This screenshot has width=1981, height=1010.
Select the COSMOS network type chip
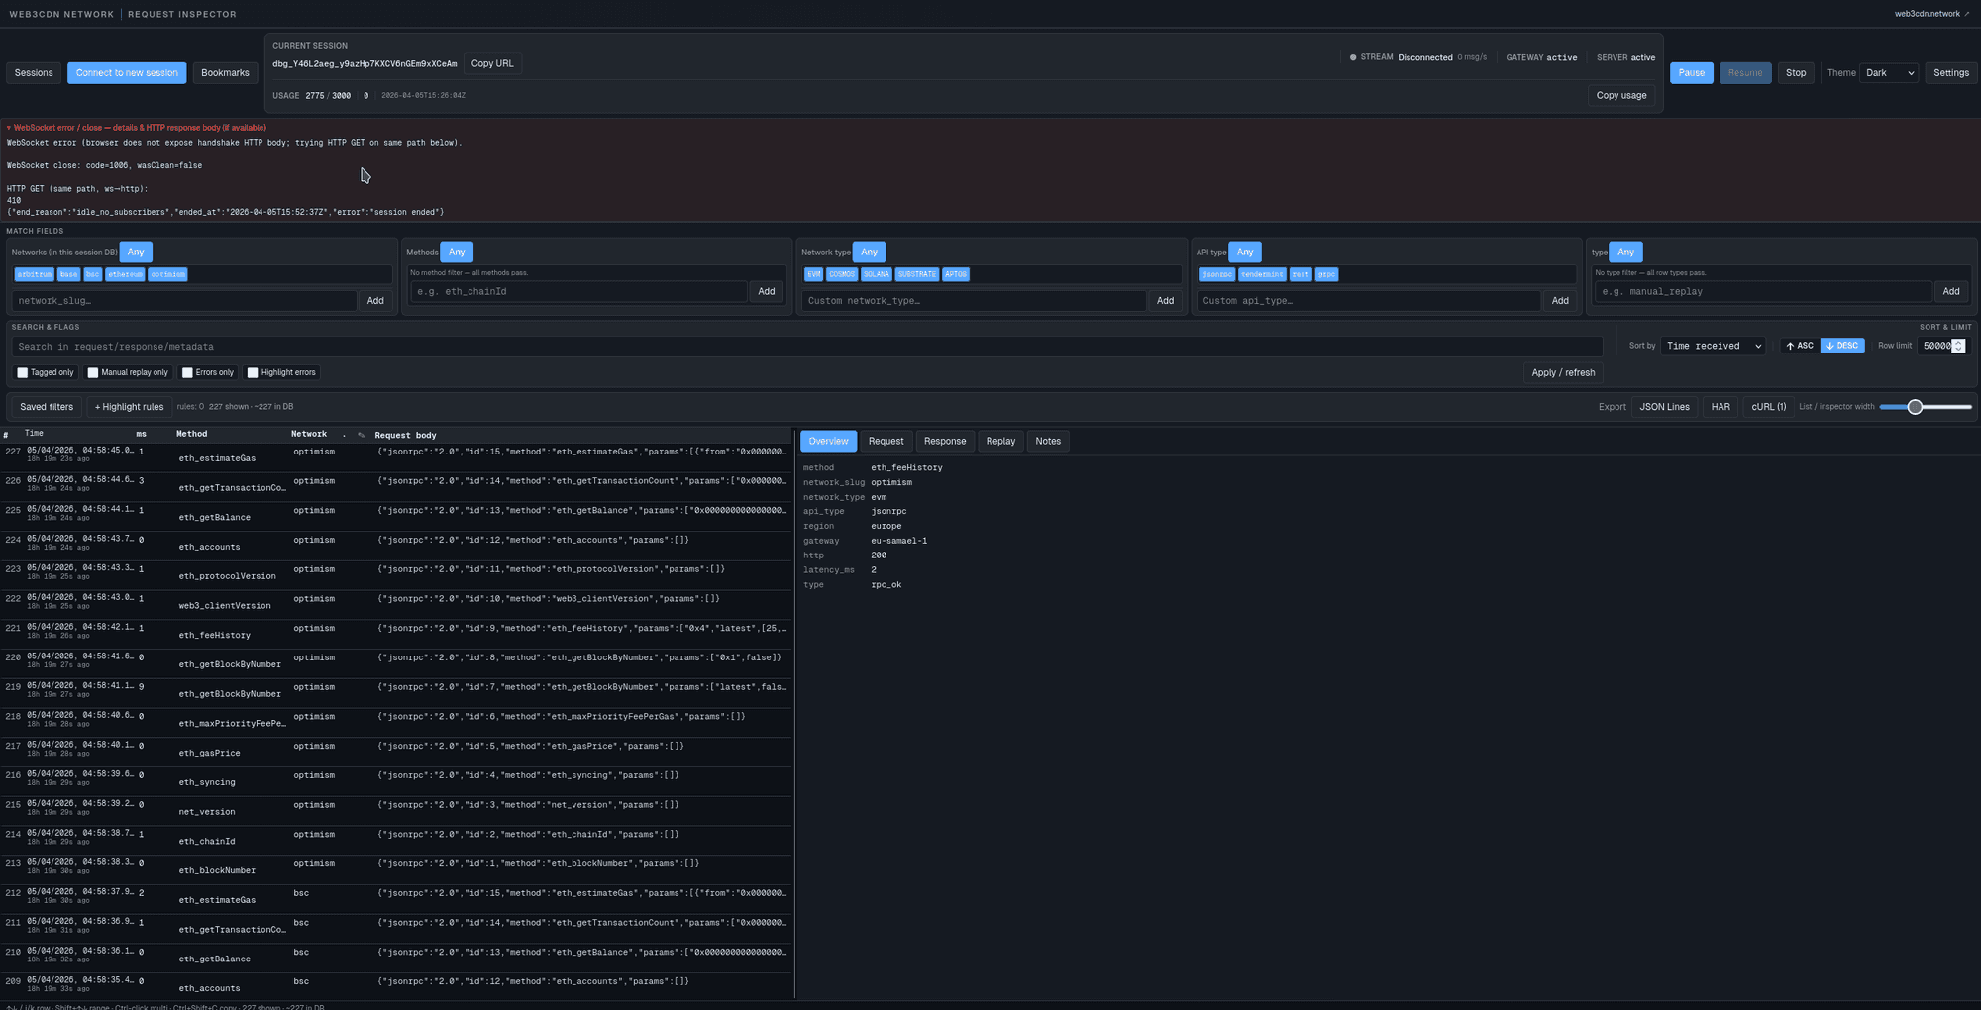[x=841, y=274]
